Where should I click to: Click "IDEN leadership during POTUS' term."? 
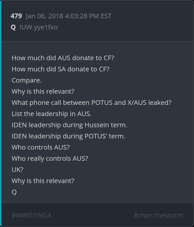(x=68, y=136)
